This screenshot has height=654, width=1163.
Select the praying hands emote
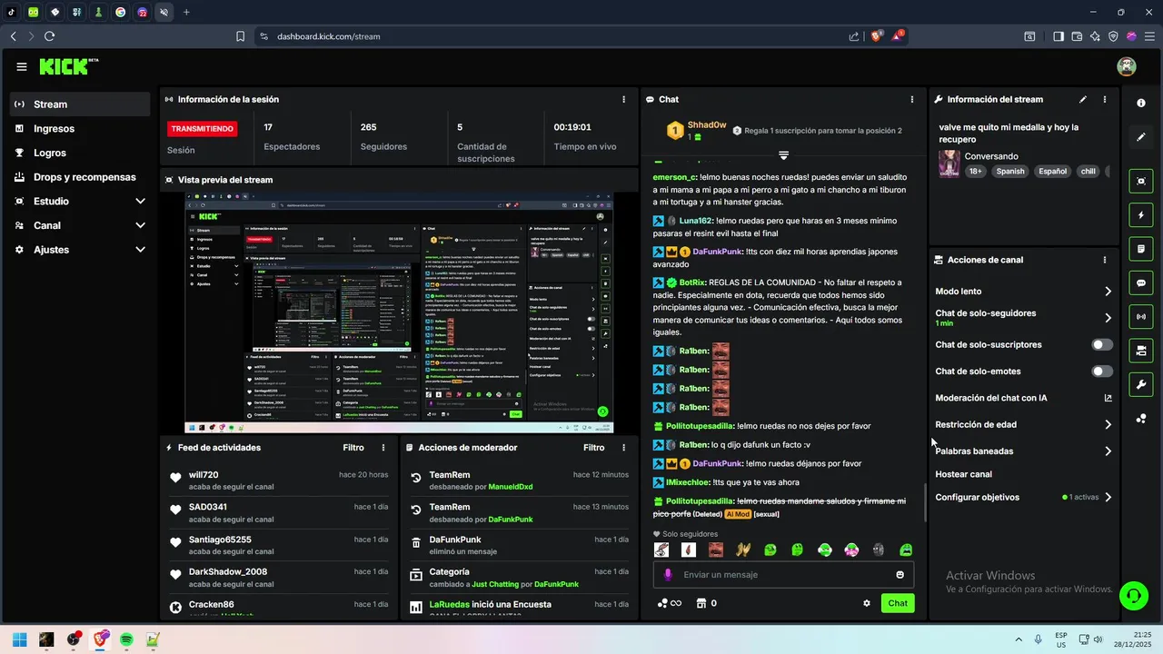click(x=743, y=550)
